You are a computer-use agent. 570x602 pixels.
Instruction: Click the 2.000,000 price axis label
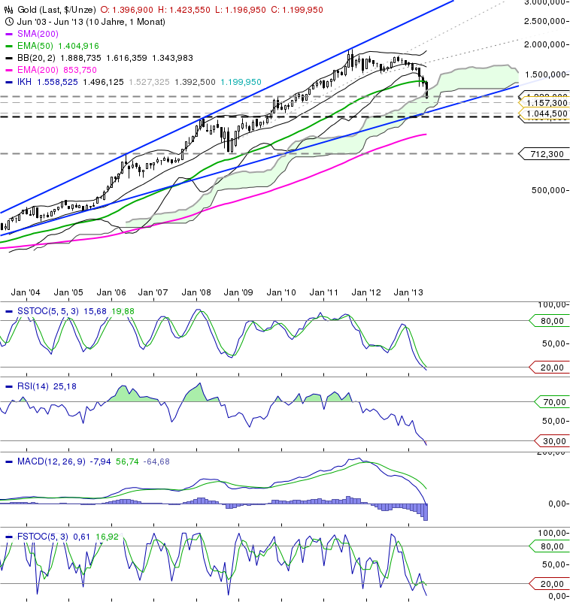click(545, 44)
